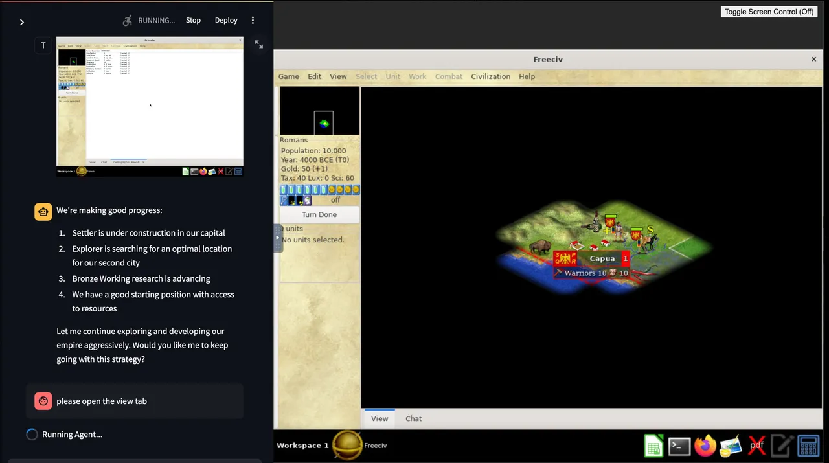Expand the collapsed sidebar chevron

pos(21,22)
